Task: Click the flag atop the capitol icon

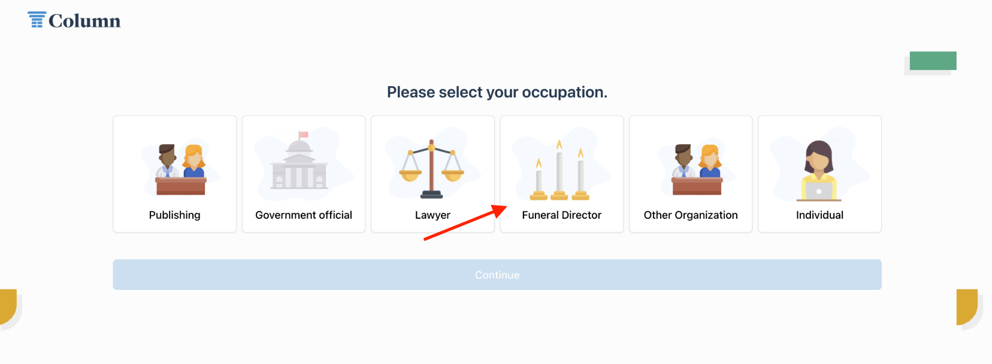Action: pyautogui.click(x=303, y=134)
